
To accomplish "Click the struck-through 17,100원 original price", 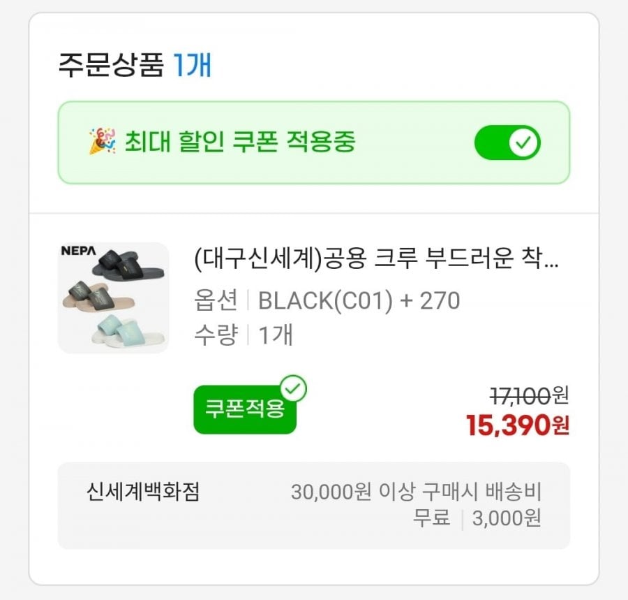I will coord(530,396).
